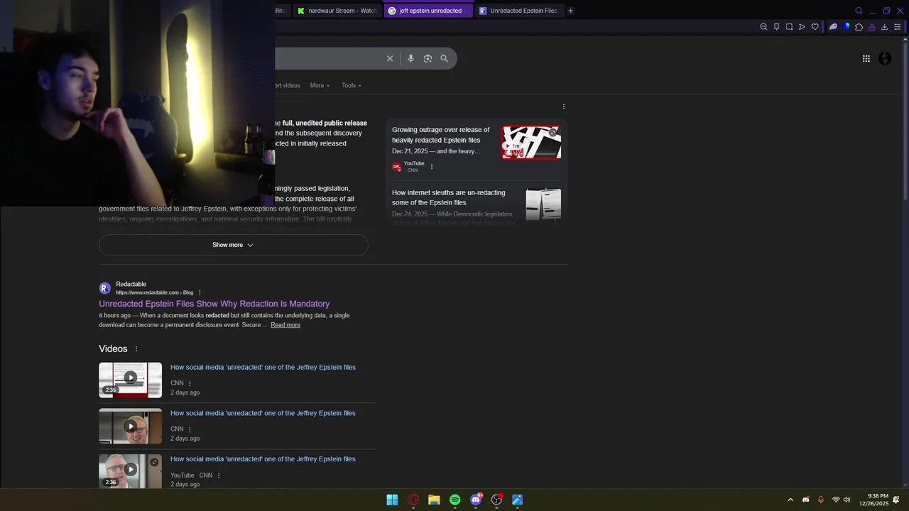Play the 2:35 CNN video thumbnail
This screenshot has height=511, width=909.
coord(130,380)
